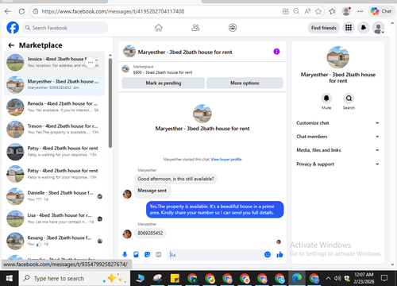Send a thumbs up like

pyautogui.click(x=279, y=255)
